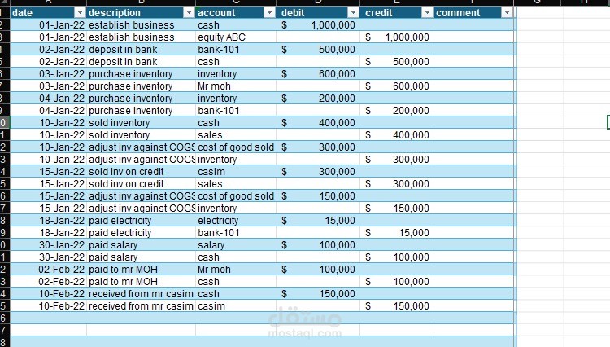Select the 'Mr moh' account cell on 02-Feb-22
The width and height of the screenshot is (610, 347).
click(x=236, y=270)
